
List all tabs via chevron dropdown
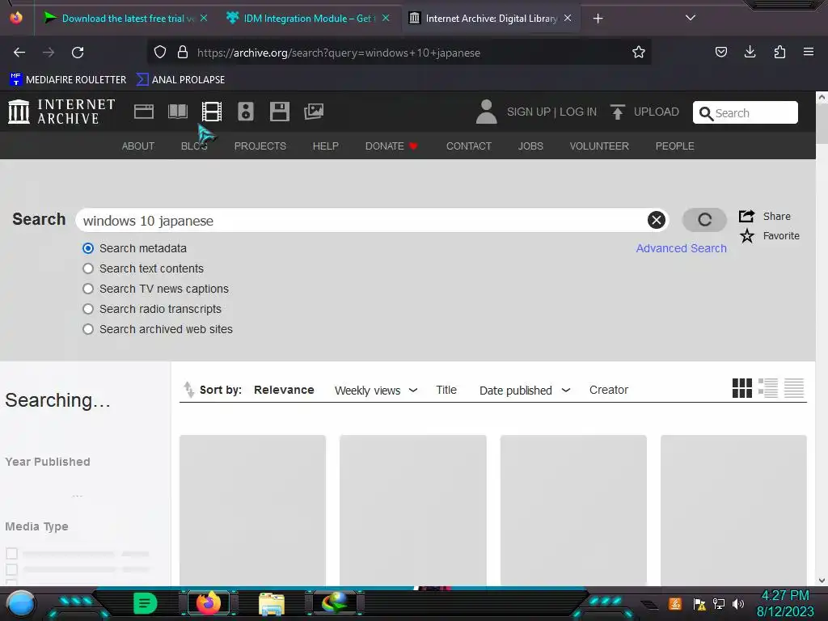[691, 18]
